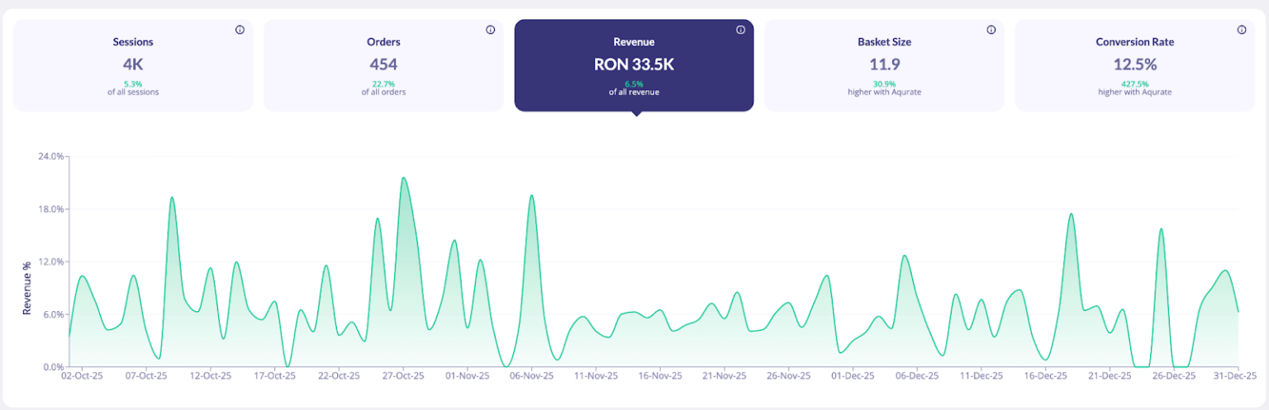The image size is (1269, 410).
Task: Click the tall peak just before 21-Dec-25
Action: (1071, 214)
